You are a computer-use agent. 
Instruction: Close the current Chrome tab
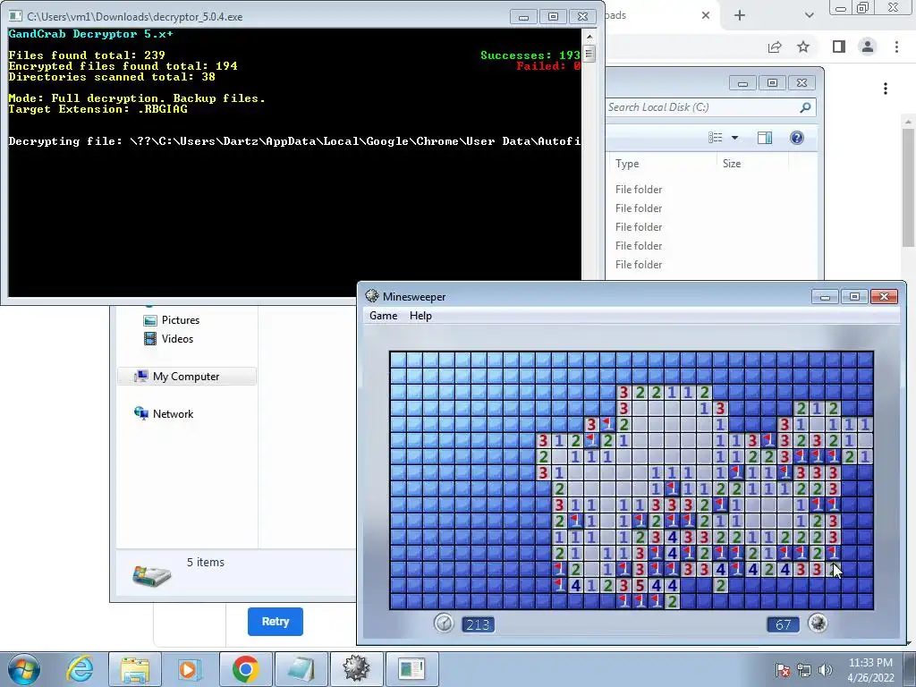click(706, 15)
